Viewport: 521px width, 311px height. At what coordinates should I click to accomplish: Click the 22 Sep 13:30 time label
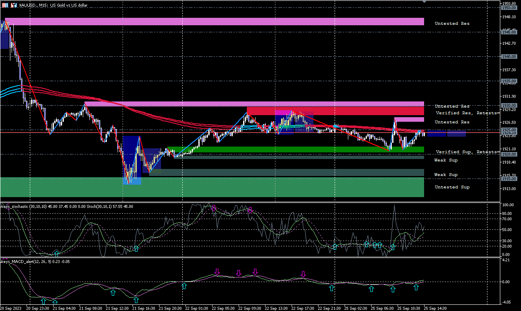276,308
